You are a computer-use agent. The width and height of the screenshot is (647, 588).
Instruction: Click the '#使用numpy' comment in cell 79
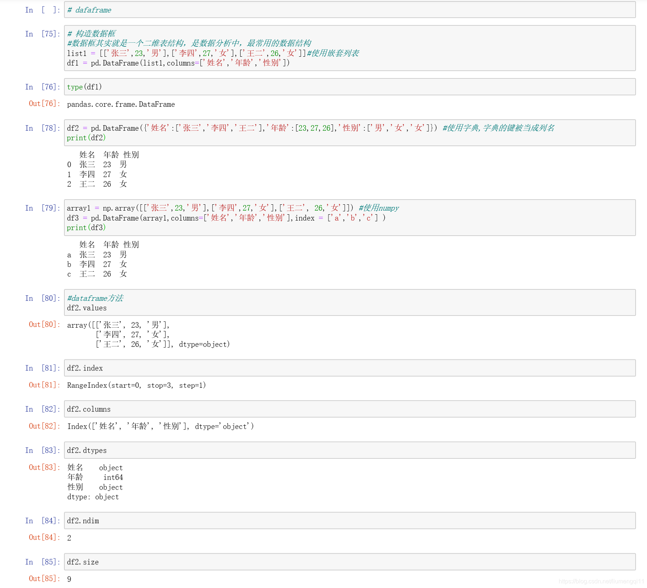pyautogui.click(x=379, y=208)
